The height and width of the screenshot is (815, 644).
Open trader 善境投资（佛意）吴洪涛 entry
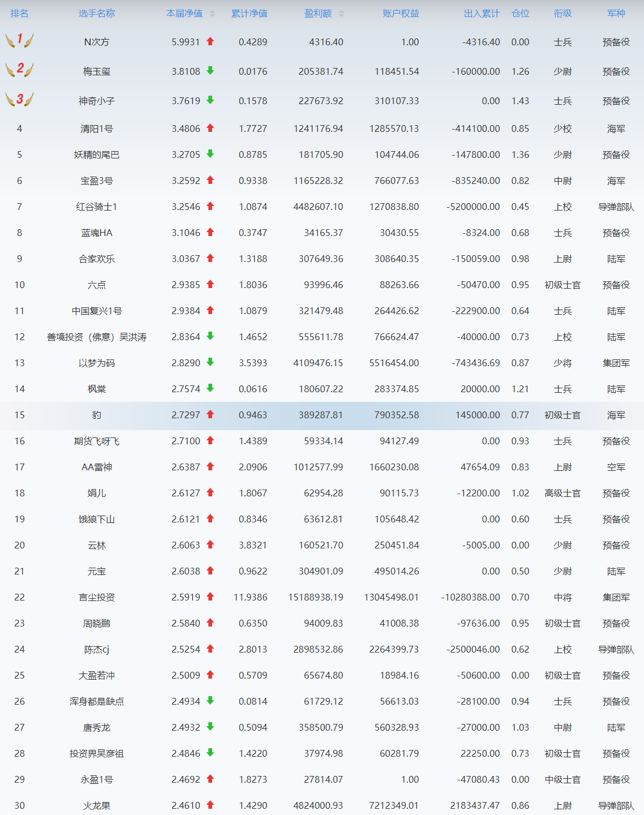coord(97,337)
